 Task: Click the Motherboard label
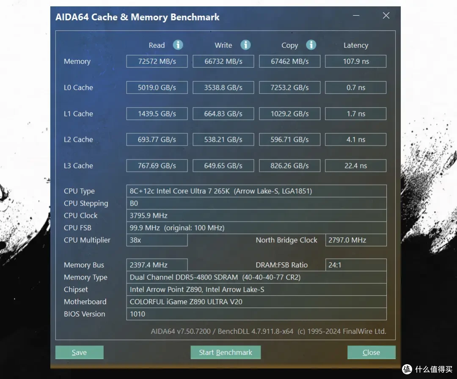tap(85, 302)
